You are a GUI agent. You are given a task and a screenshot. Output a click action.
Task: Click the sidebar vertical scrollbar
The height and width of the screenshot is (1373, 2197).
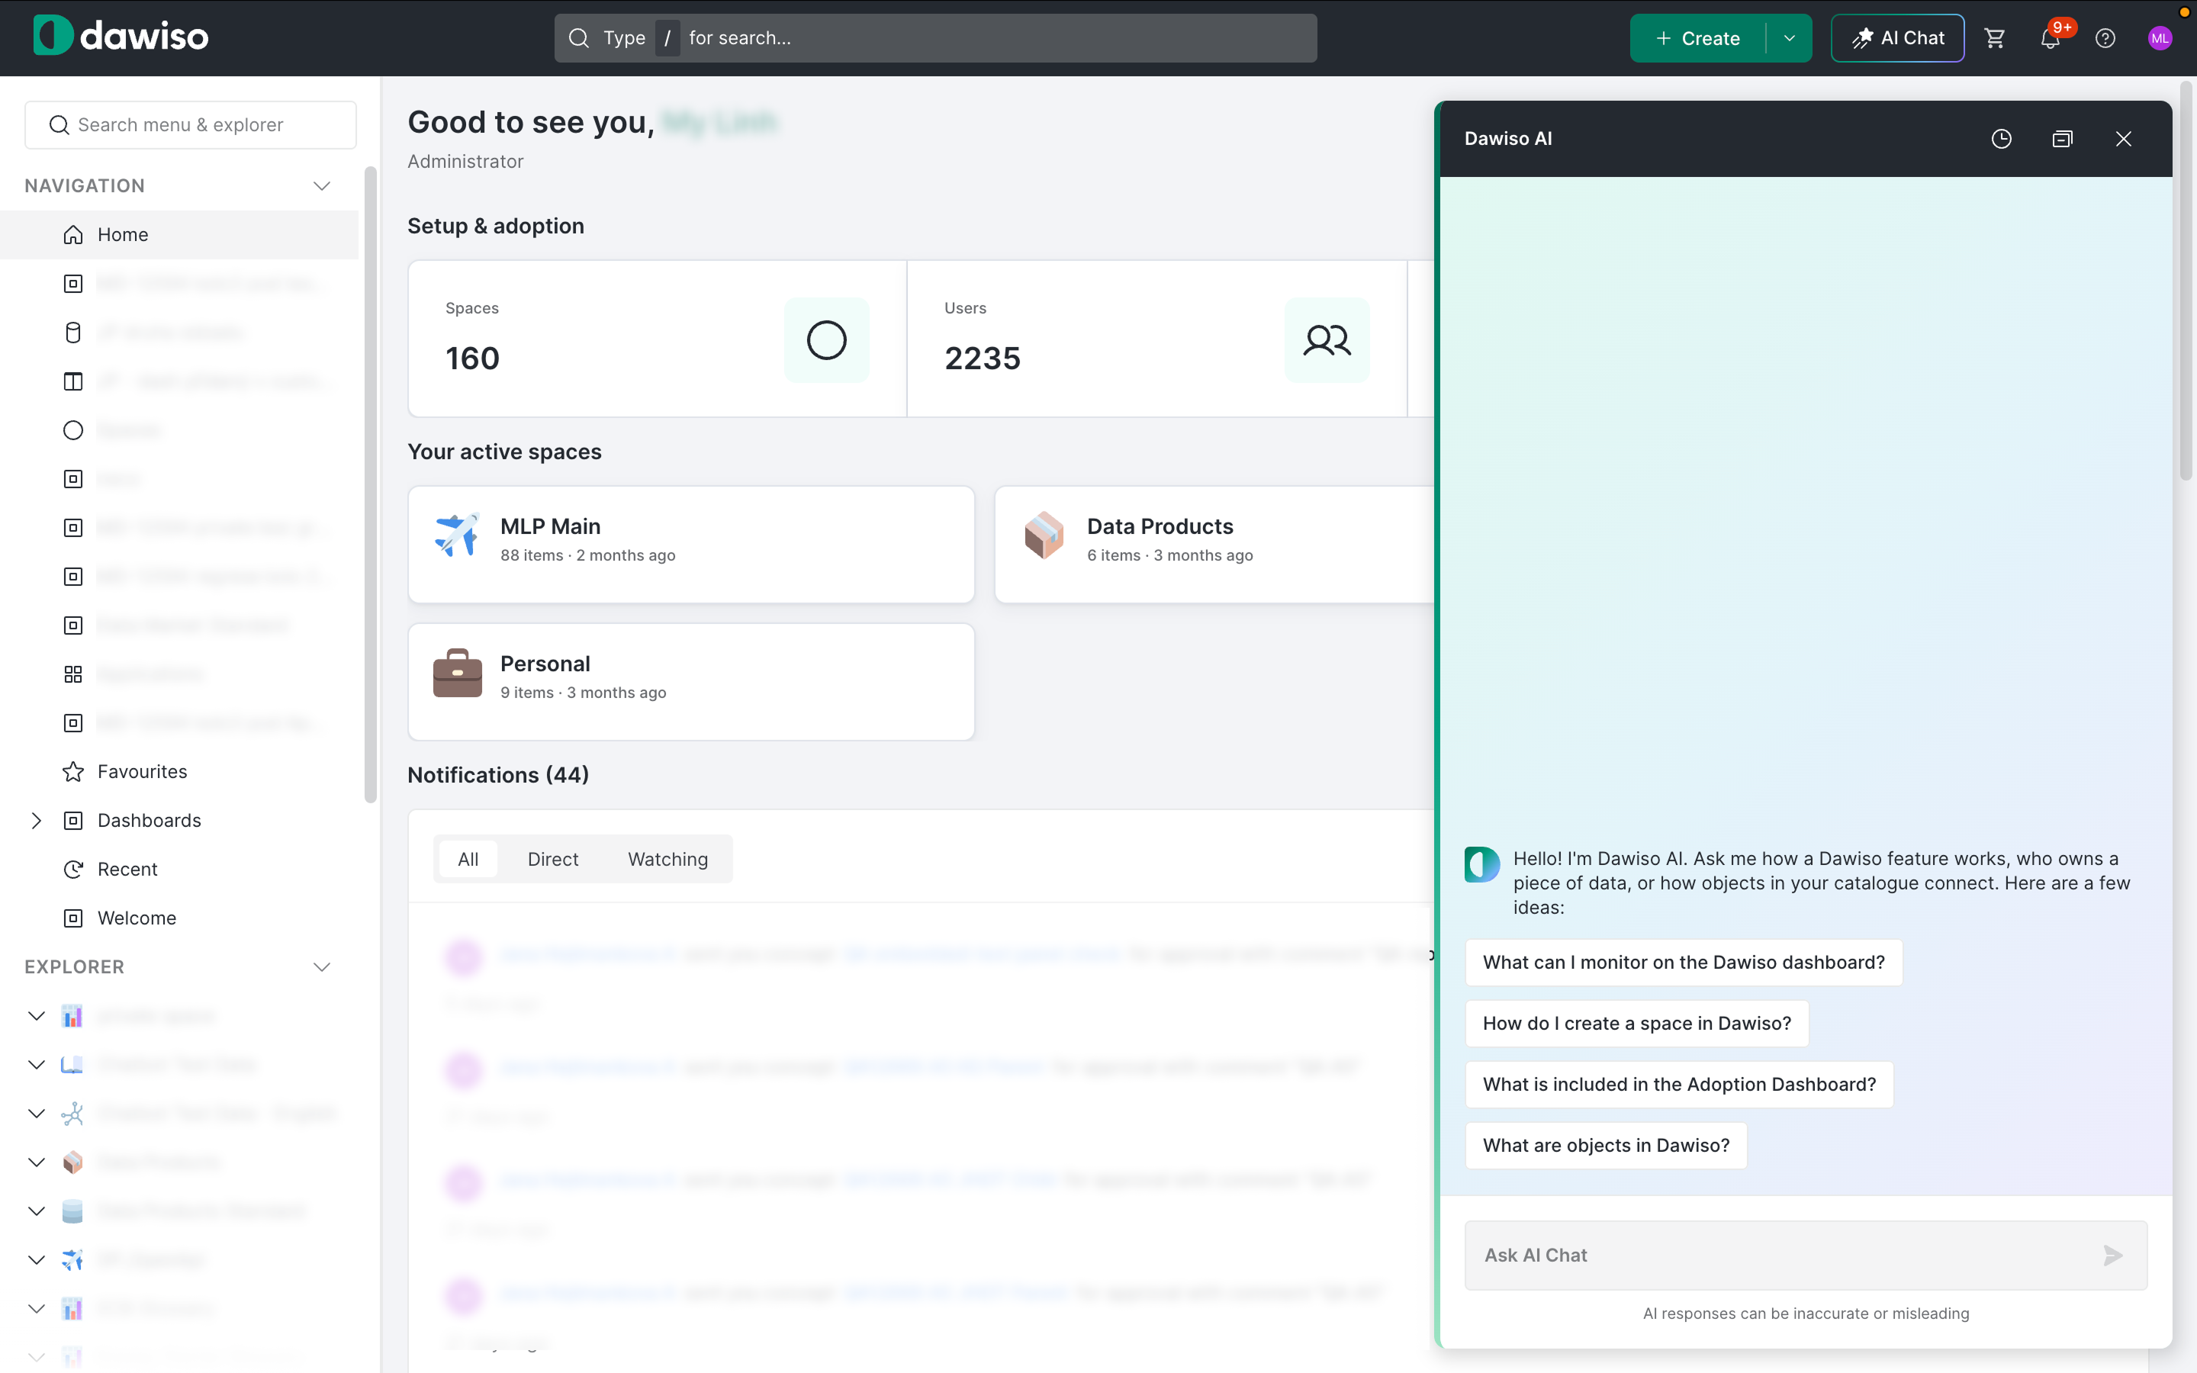coord(369,485)
